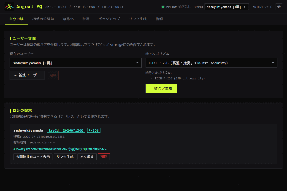This screenshot has height=191, width=287.
Task: Click the Angoal PQ logo icon
Action: (9, 7)
